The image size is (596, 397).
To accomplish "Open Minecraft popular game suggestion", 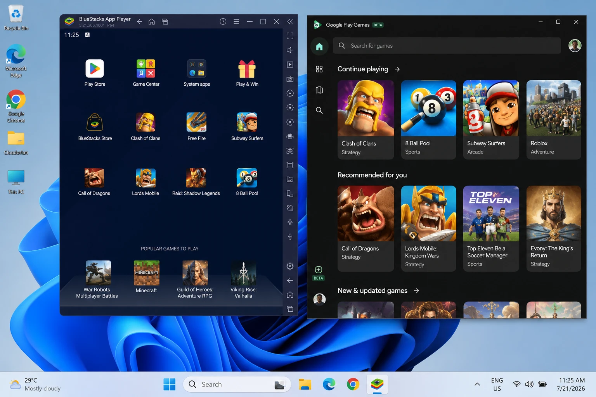I will click(146, 273).
